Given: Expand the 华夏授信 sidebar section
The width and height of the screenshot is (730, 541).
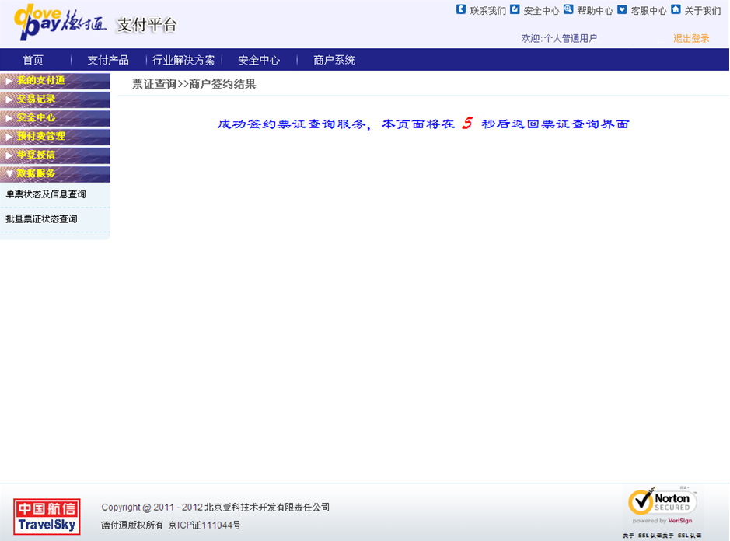Looking at the screenshot, I should click(54, 155).
